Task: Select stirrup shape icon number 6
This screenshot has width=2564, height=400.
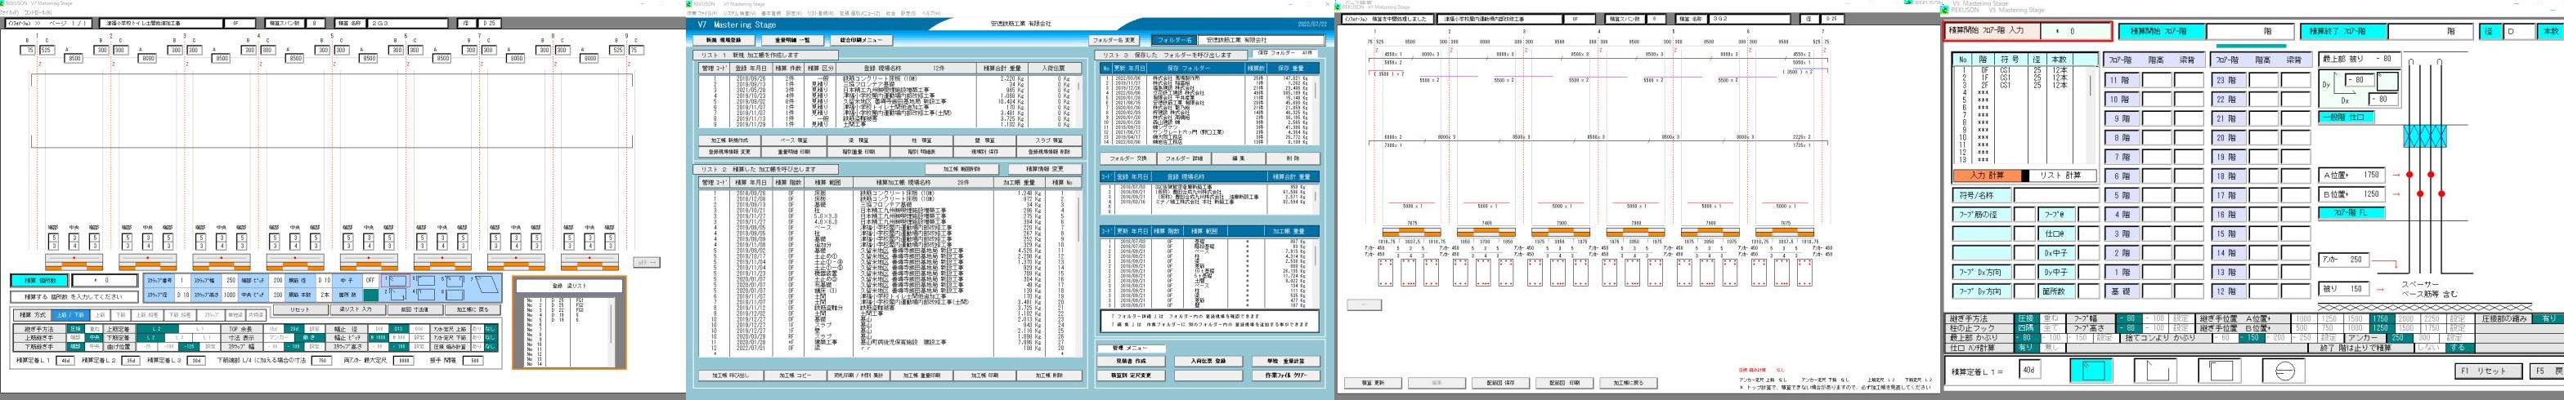Action: click(x=455, y=295)
